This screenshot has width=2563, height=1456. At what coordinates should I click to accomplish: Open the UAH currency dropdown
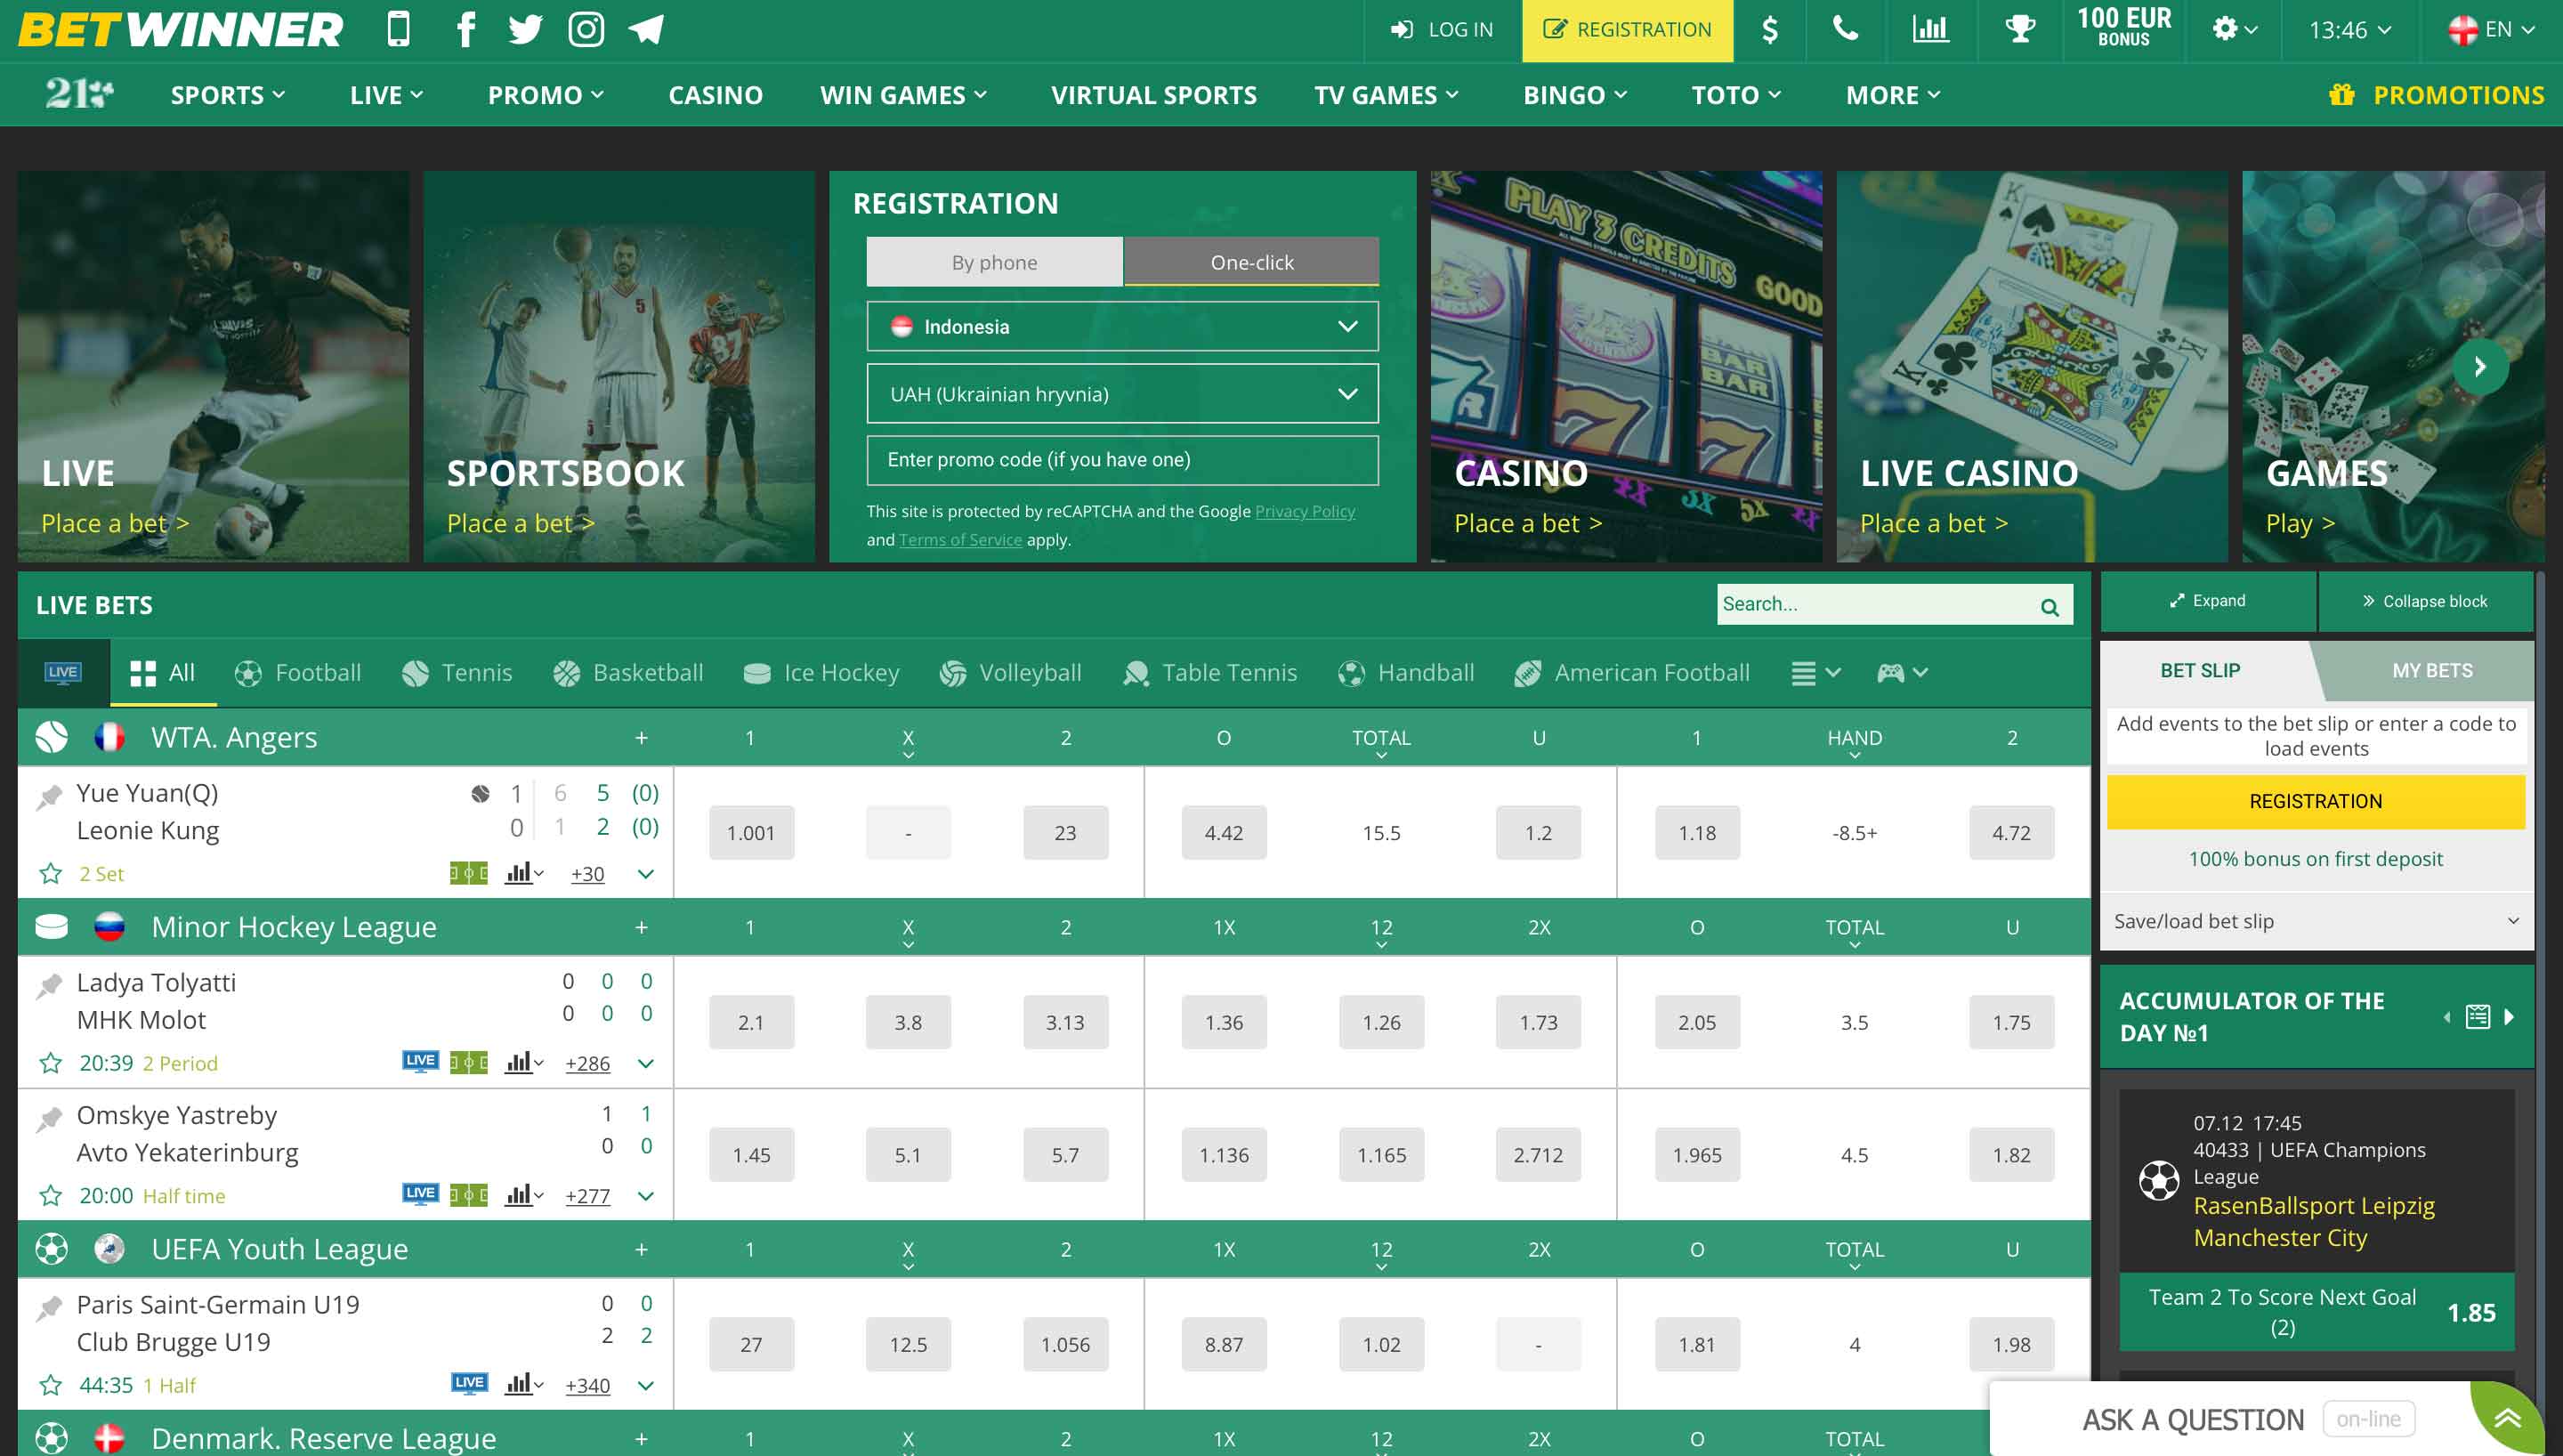pos(1121,394)
